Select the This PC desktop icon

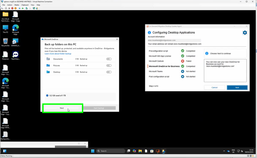click(5, 29)
